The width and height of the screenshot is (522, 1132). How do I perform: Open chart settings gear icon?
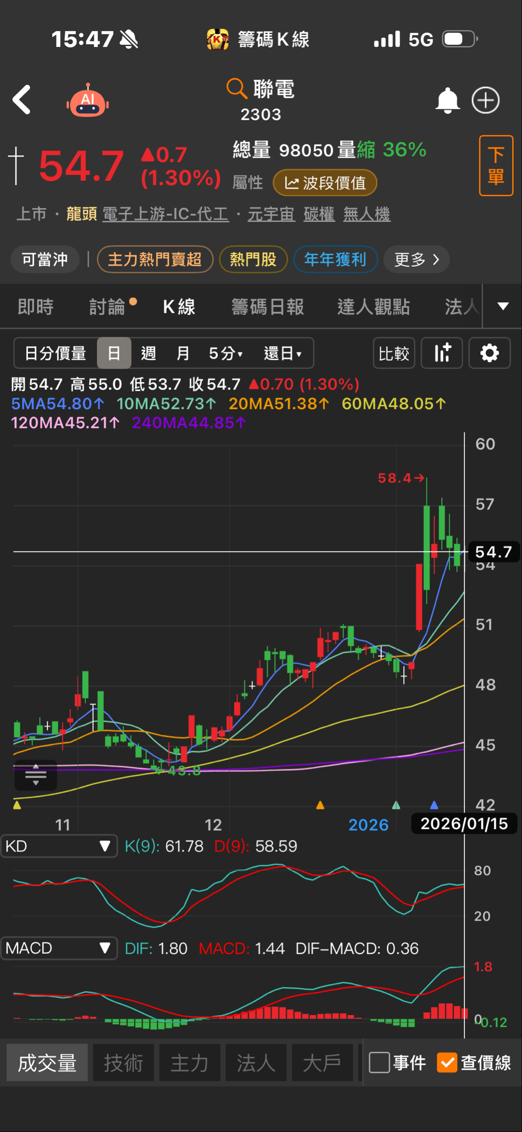pos(489,353)
